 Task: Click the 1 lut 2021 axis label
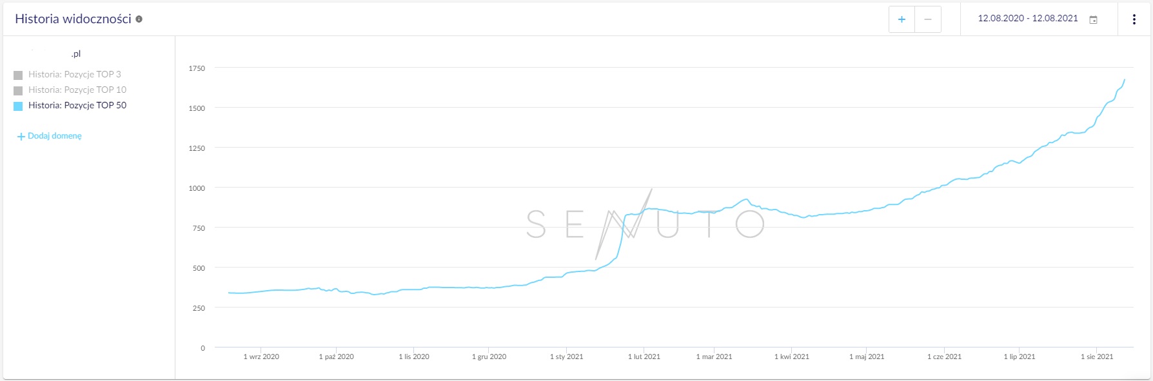point(644,357)
